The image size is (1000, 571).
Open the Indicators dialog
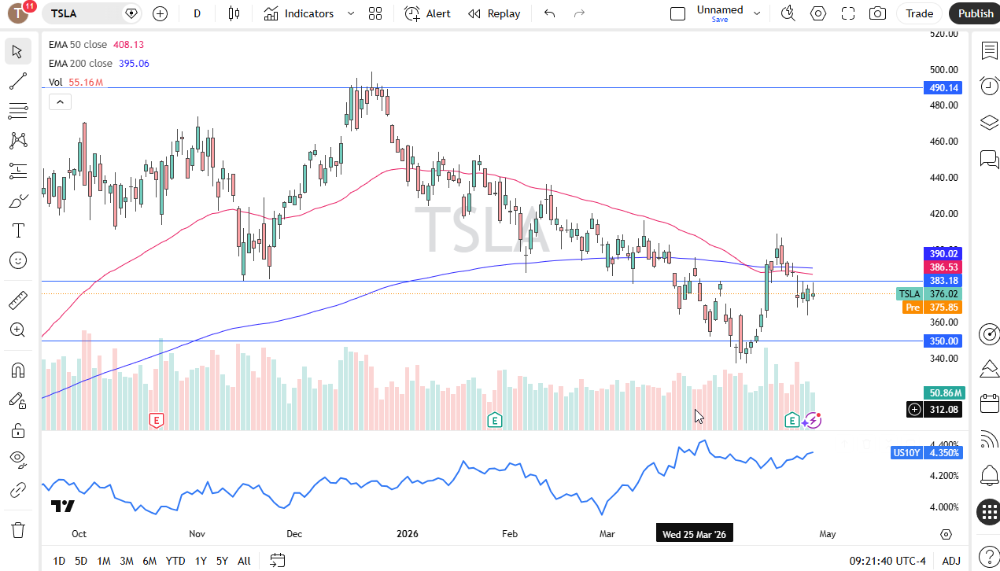pos(299,13)
